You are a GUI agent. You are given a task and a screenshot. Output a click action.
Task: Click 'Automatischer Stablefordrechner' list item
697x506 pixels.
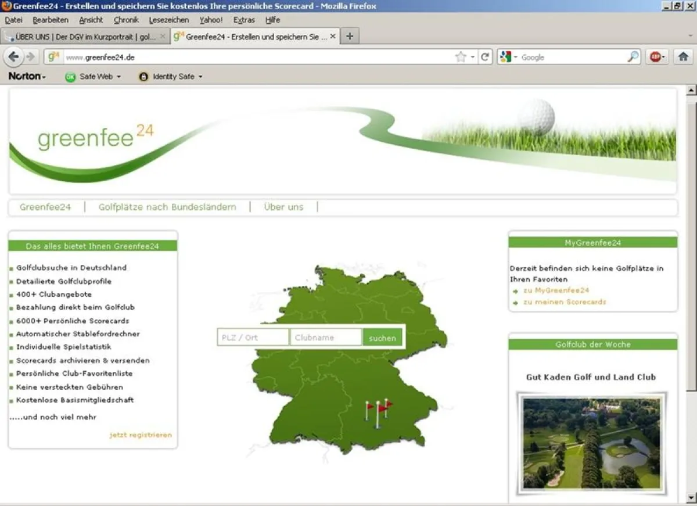click(x=78, y=334)
